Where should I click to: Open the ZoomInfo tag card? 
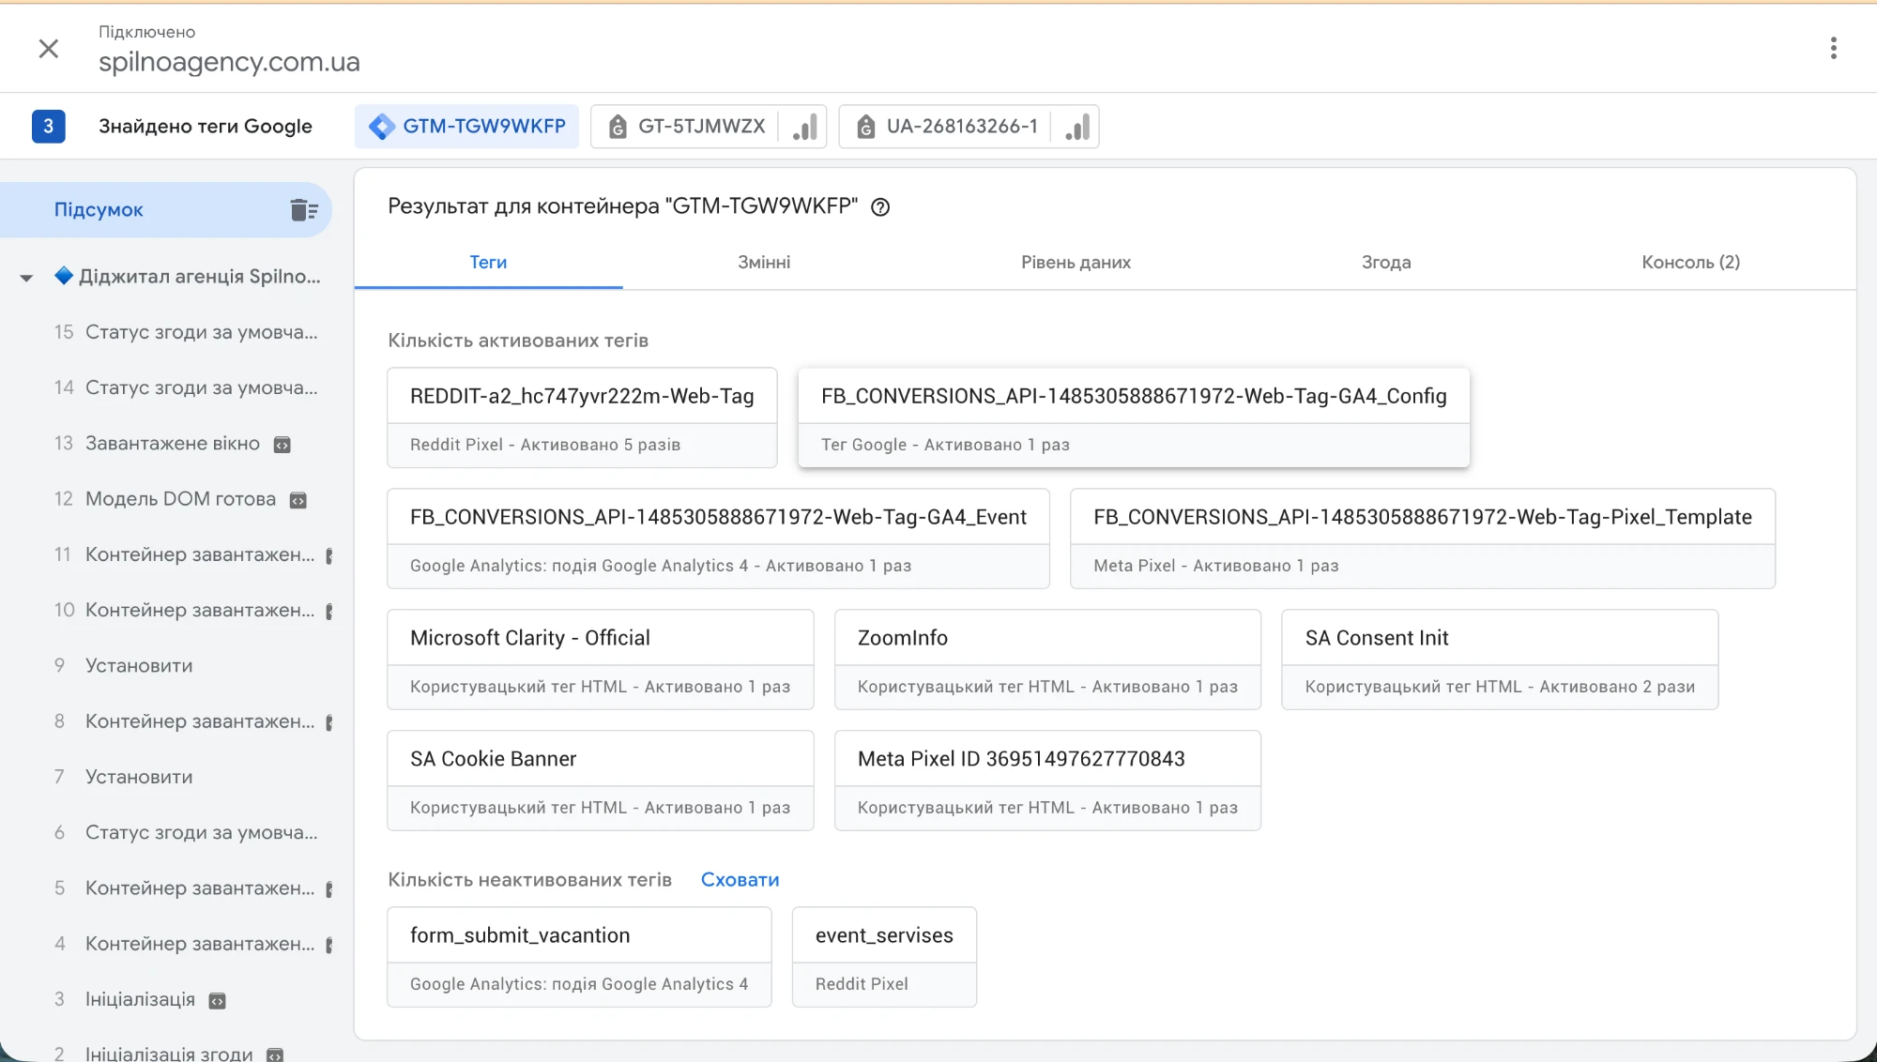1047,660
